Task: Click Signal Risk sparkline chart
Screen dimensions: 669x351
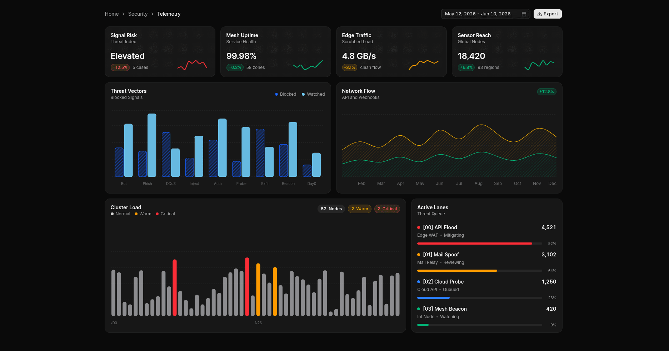Action: pos(192,65)
